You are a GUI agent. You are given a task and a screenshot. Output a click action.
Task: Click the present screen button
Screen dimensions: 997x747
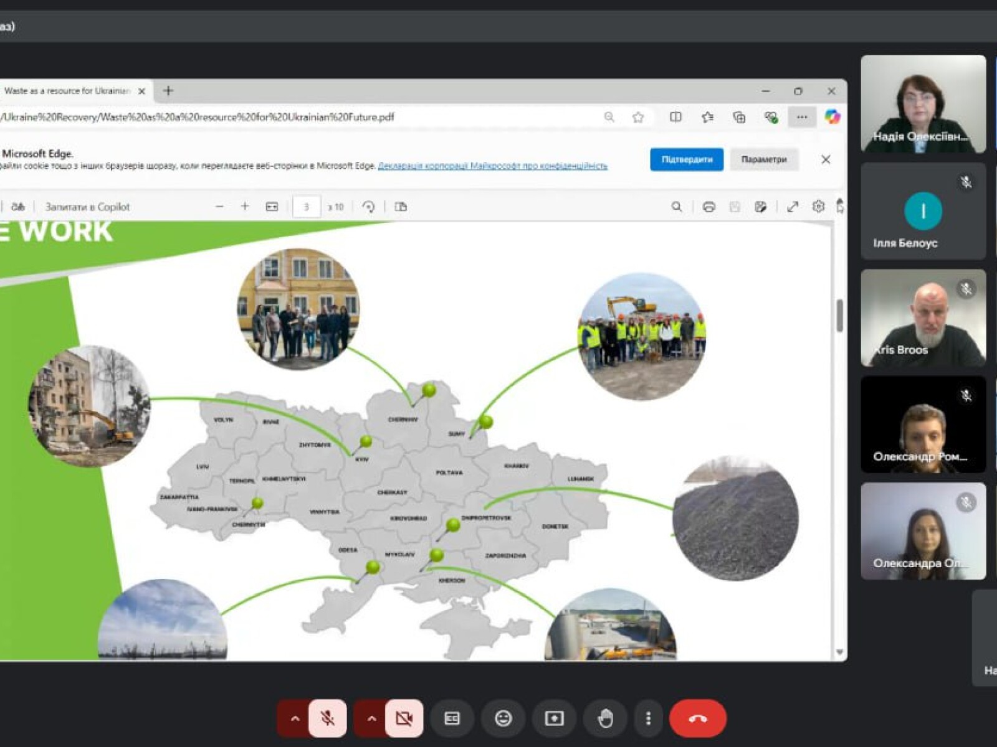click(x=554, y=718)
